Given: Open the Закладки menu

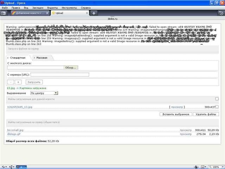Looking at the screenshot, I should pos(38,8).
